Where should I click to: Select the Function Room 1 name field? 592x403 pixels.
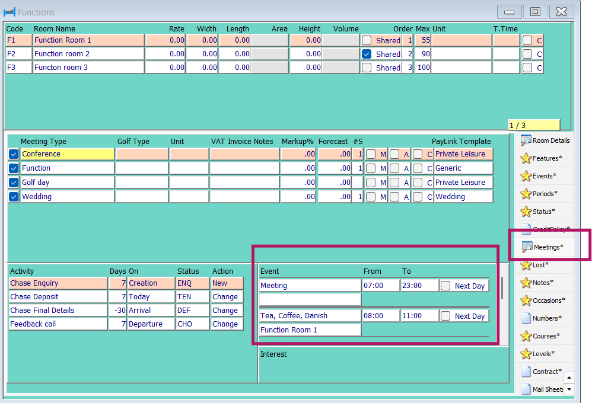point(88,40)
